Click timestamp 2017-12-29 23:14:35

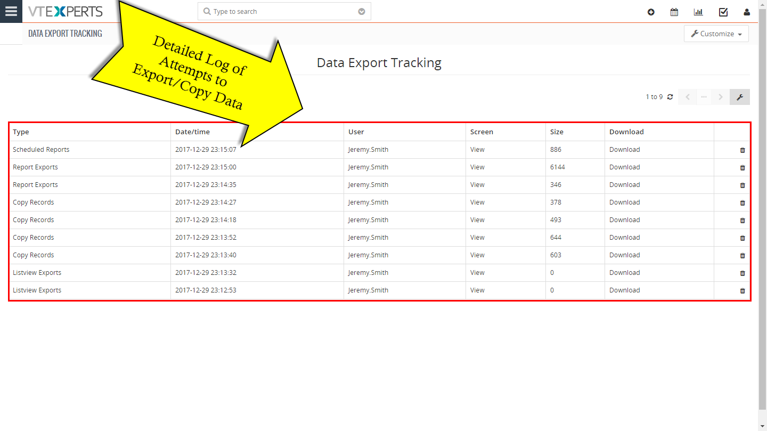pyautogui.click(x=206, y=184)
